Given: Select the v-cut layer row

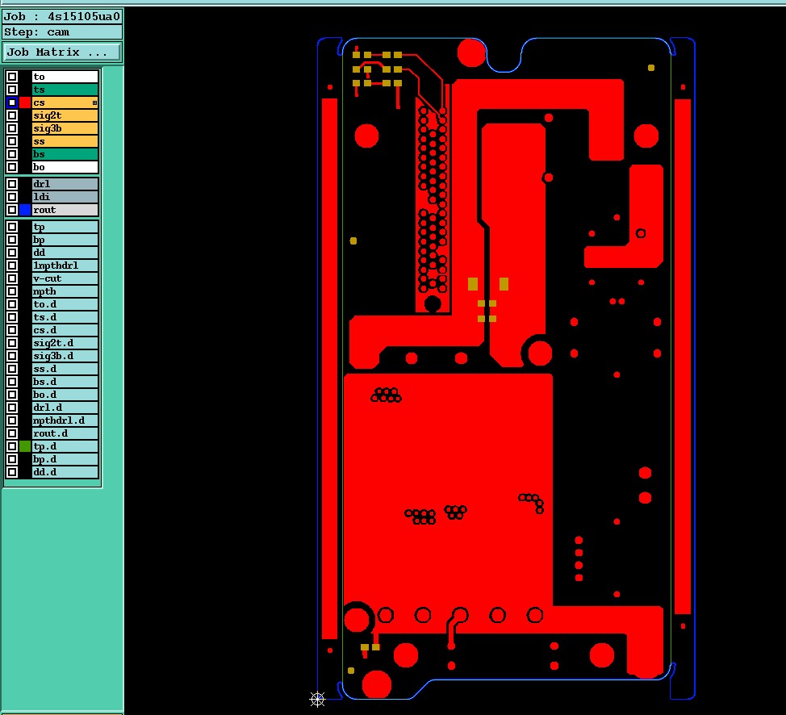Looking at the screenshot, I should pos(65,278).
